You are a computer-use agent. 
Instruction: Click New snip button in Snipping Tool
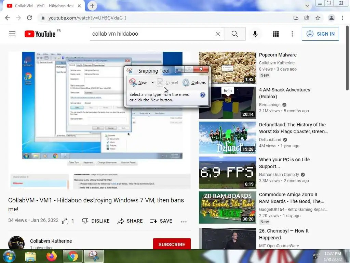tap(138, 83)
